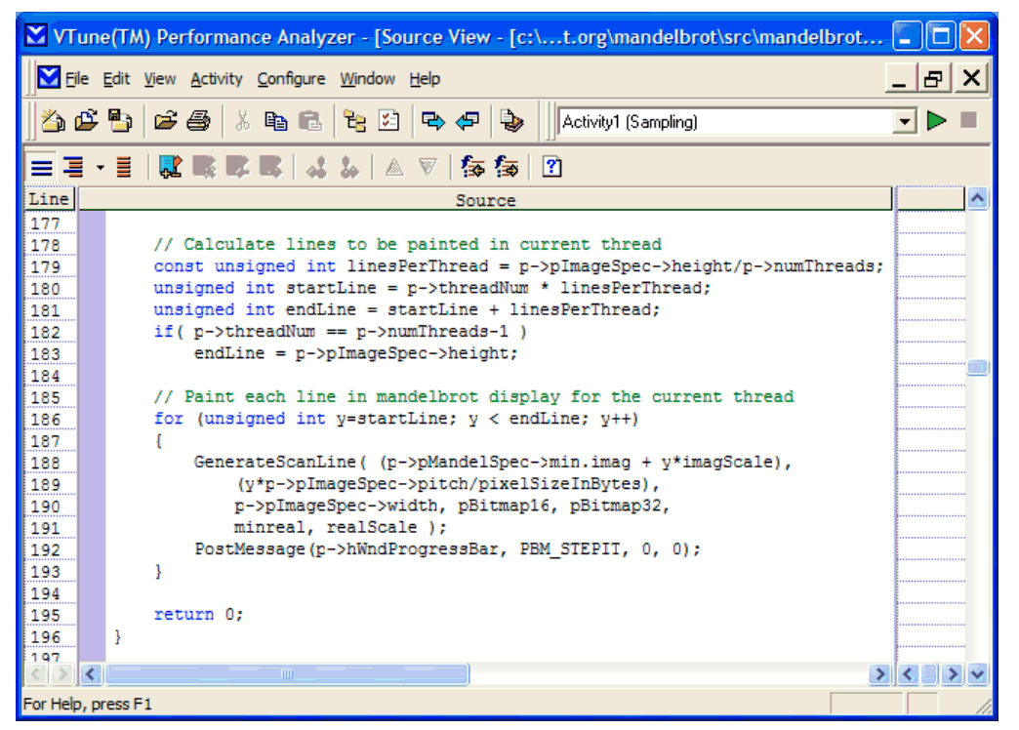Screen dimensions: 1019x730
Task: Toggle the mixed source/assembly view button
Action: point(72,168)
